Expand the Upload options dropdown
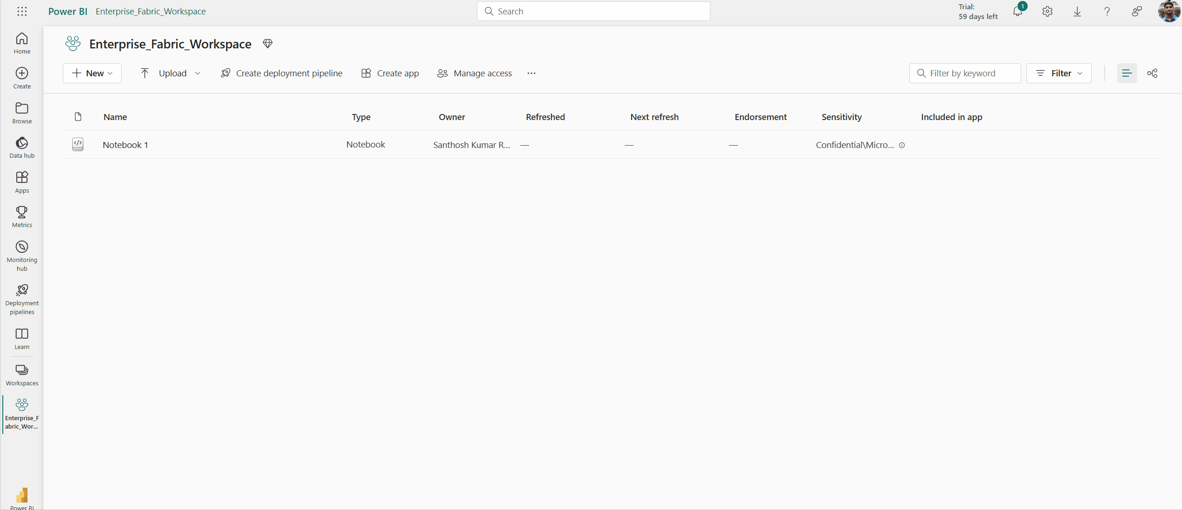 198,73
